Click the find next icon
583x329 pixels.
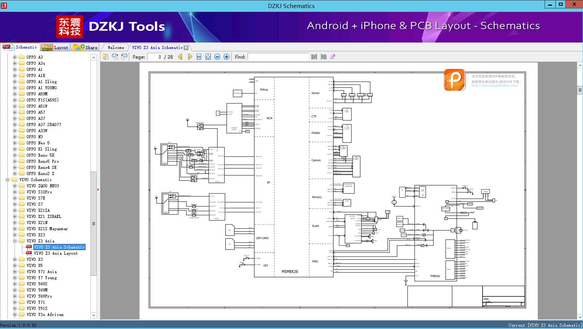click(x=324, y=57)
